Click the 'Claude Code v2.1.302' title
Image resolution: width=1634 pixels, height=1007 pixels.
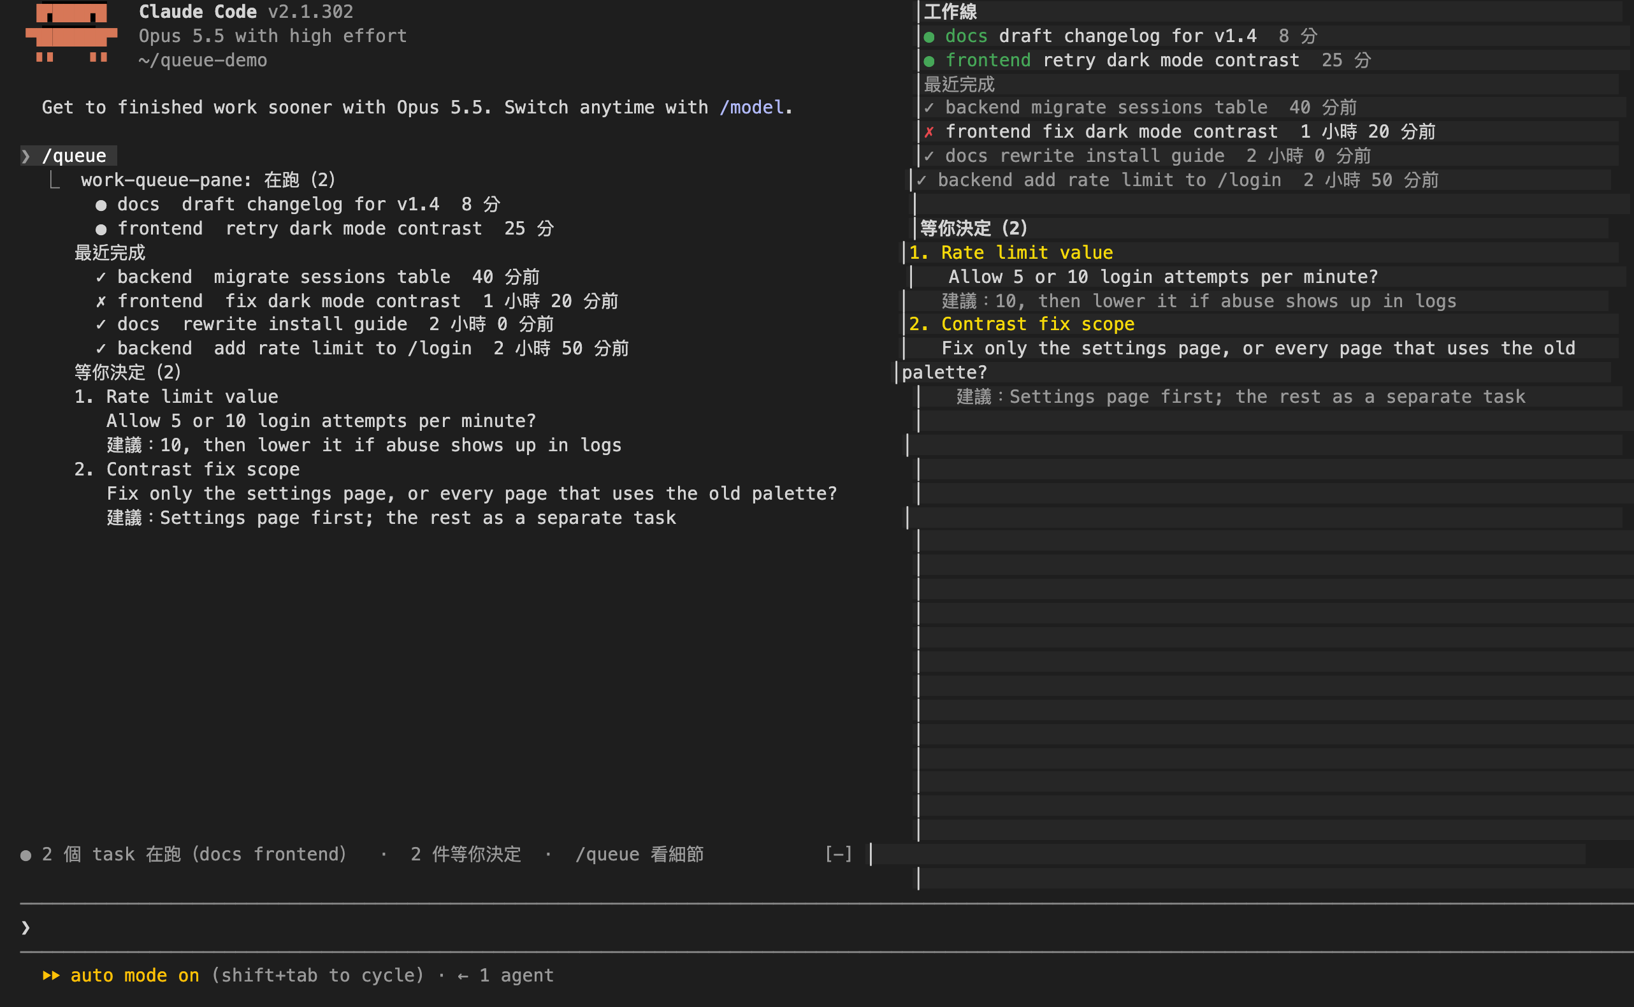[246, 12]
